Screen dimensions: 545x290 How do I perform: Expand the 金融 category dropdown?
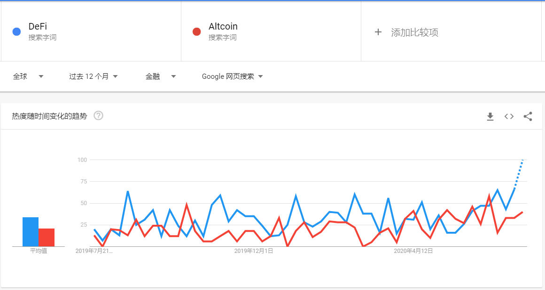[161, 76]
